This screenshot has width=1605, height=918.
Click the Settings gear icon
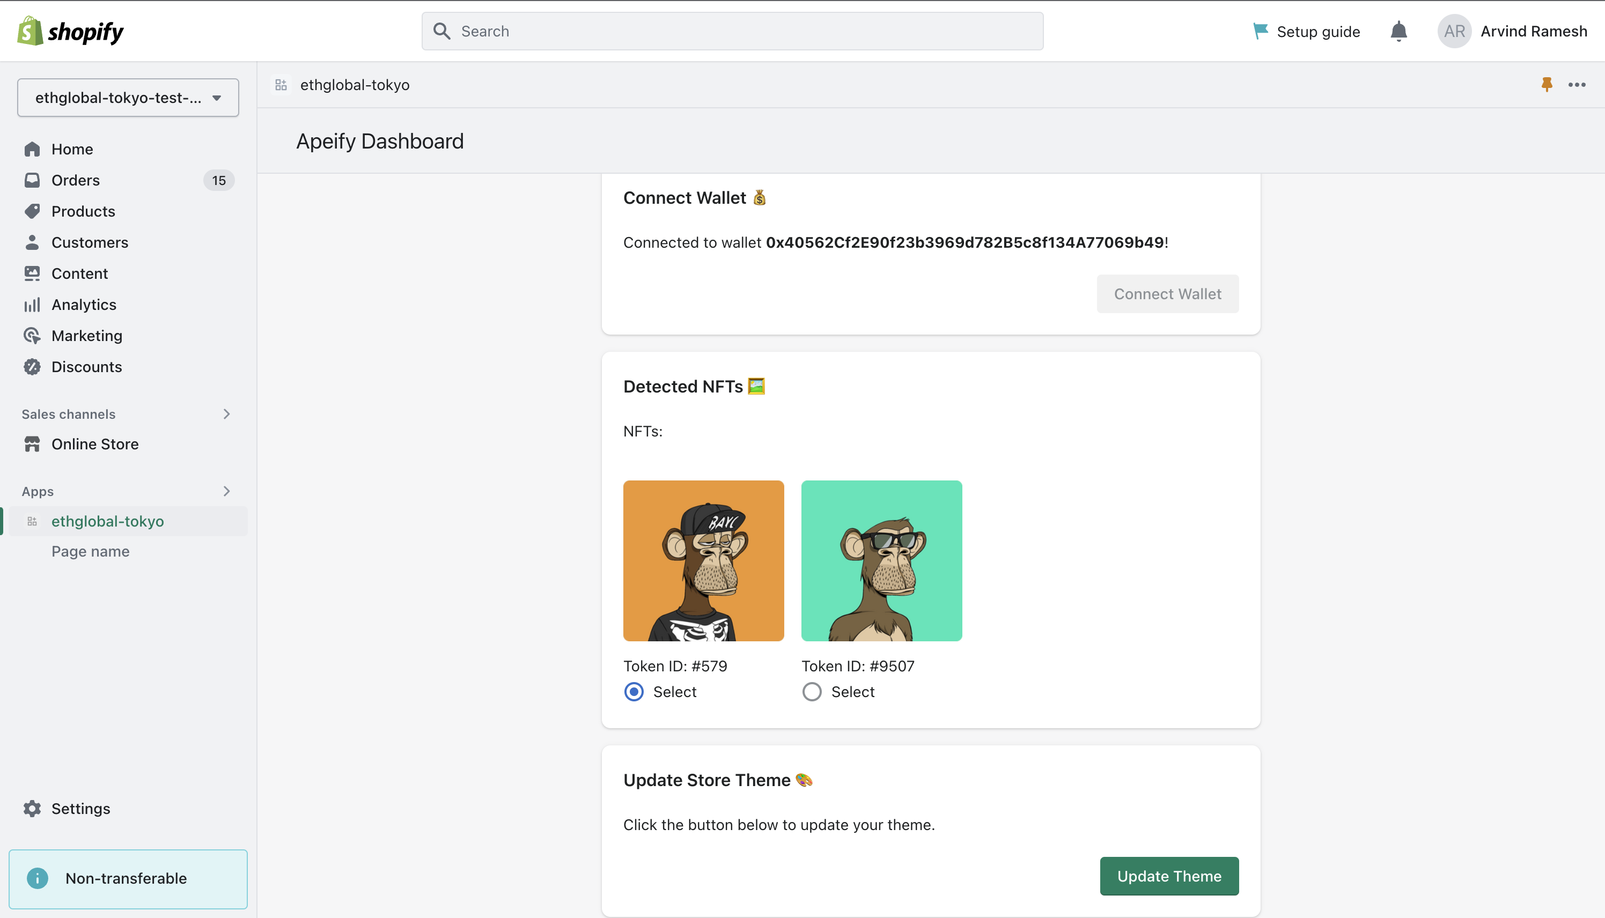pos(32,808)
